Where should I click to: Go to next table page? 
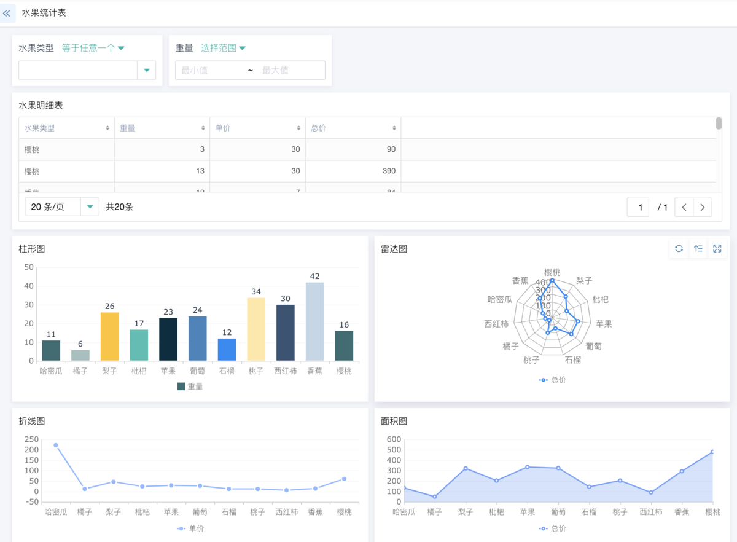(x=702, y=207)
